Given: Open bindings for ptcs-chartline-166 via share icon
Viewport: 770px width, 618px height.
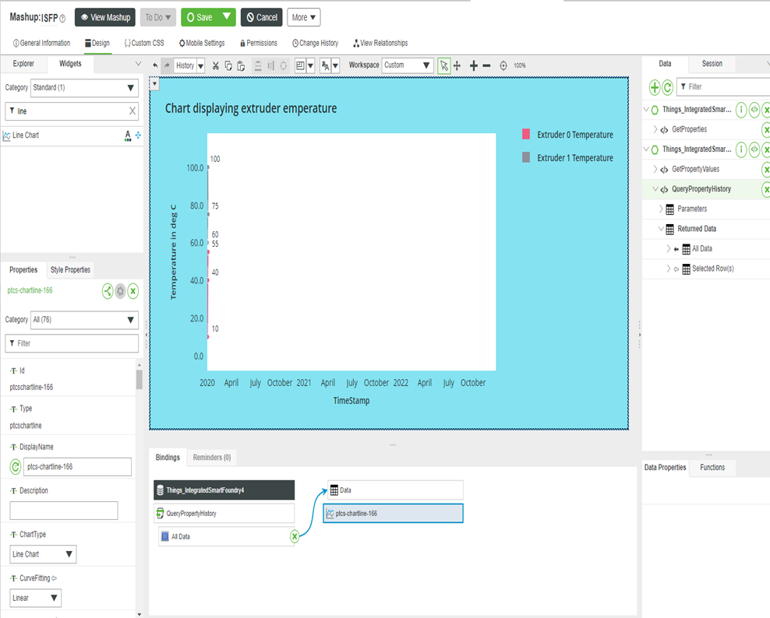Looking at the screenshot, I should 107,290.
